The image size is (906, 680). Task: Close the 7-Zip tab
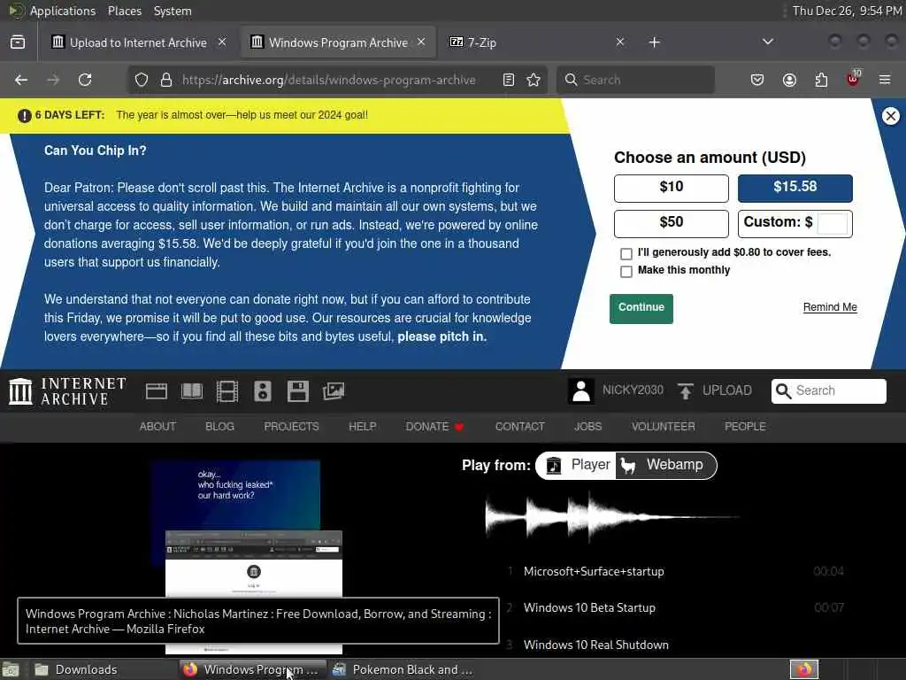[620, 42]
